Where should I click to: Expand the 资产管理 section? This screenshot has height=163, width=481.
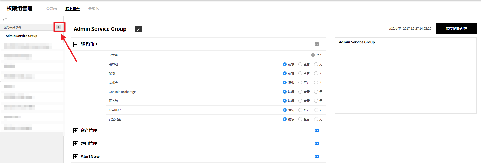pos(75,131)
